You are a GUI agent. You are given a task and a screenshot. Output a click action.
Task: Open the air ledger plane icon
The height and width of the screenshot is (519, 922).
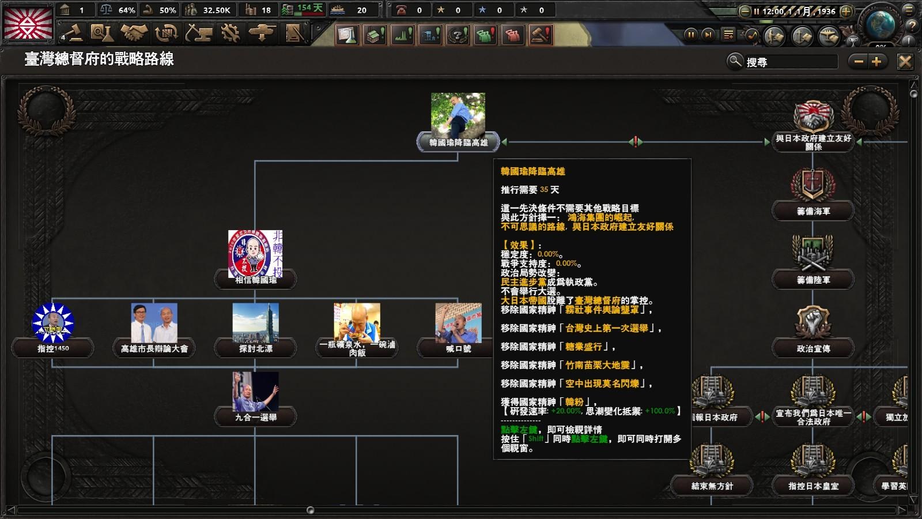point(829,36)
